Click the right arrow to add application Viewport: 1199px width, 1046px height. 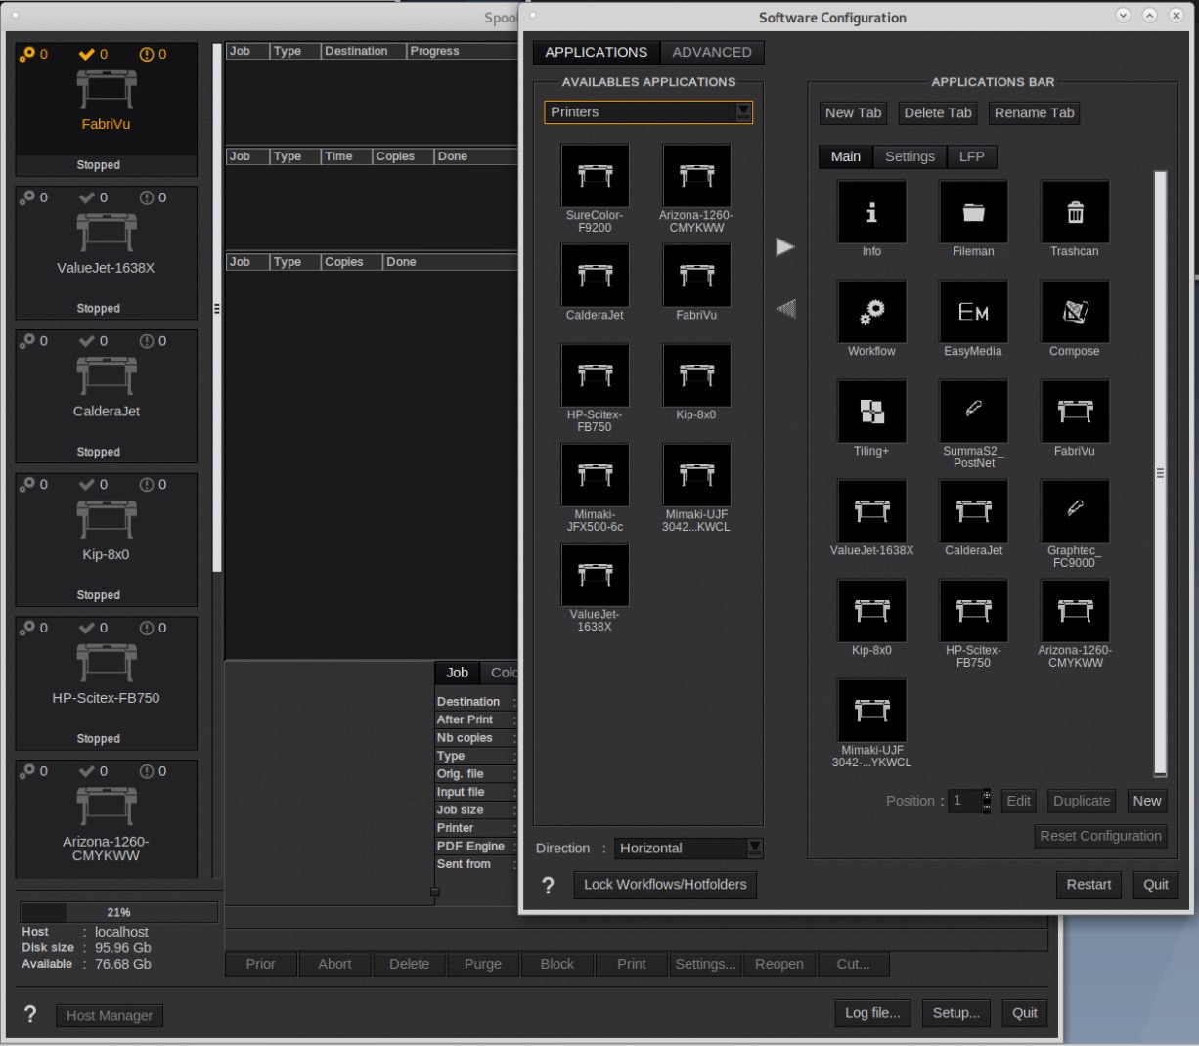point(785,247)
